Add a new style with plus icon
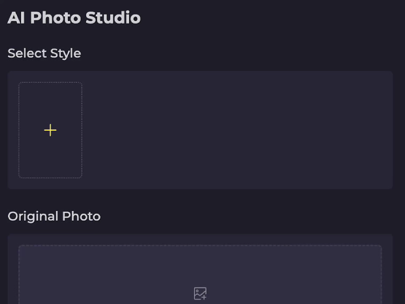This screenshot has width=405, height=304. point(50,130)
